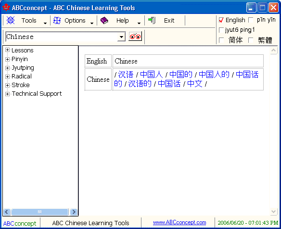The width and height of the screenshot is (281, 229).
Task: Click the search field containing Chinese
Action: point(62,37)
